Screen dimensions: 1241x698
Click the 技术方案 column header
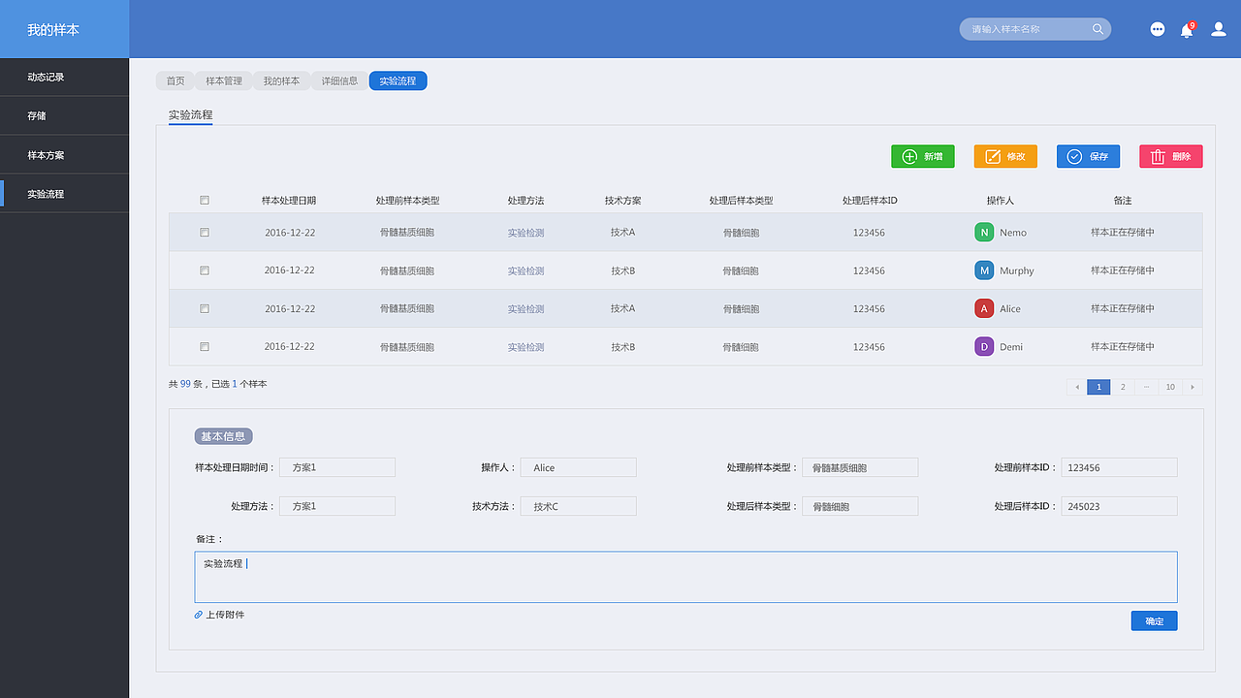pyautogui.click(x=622, y=201)
